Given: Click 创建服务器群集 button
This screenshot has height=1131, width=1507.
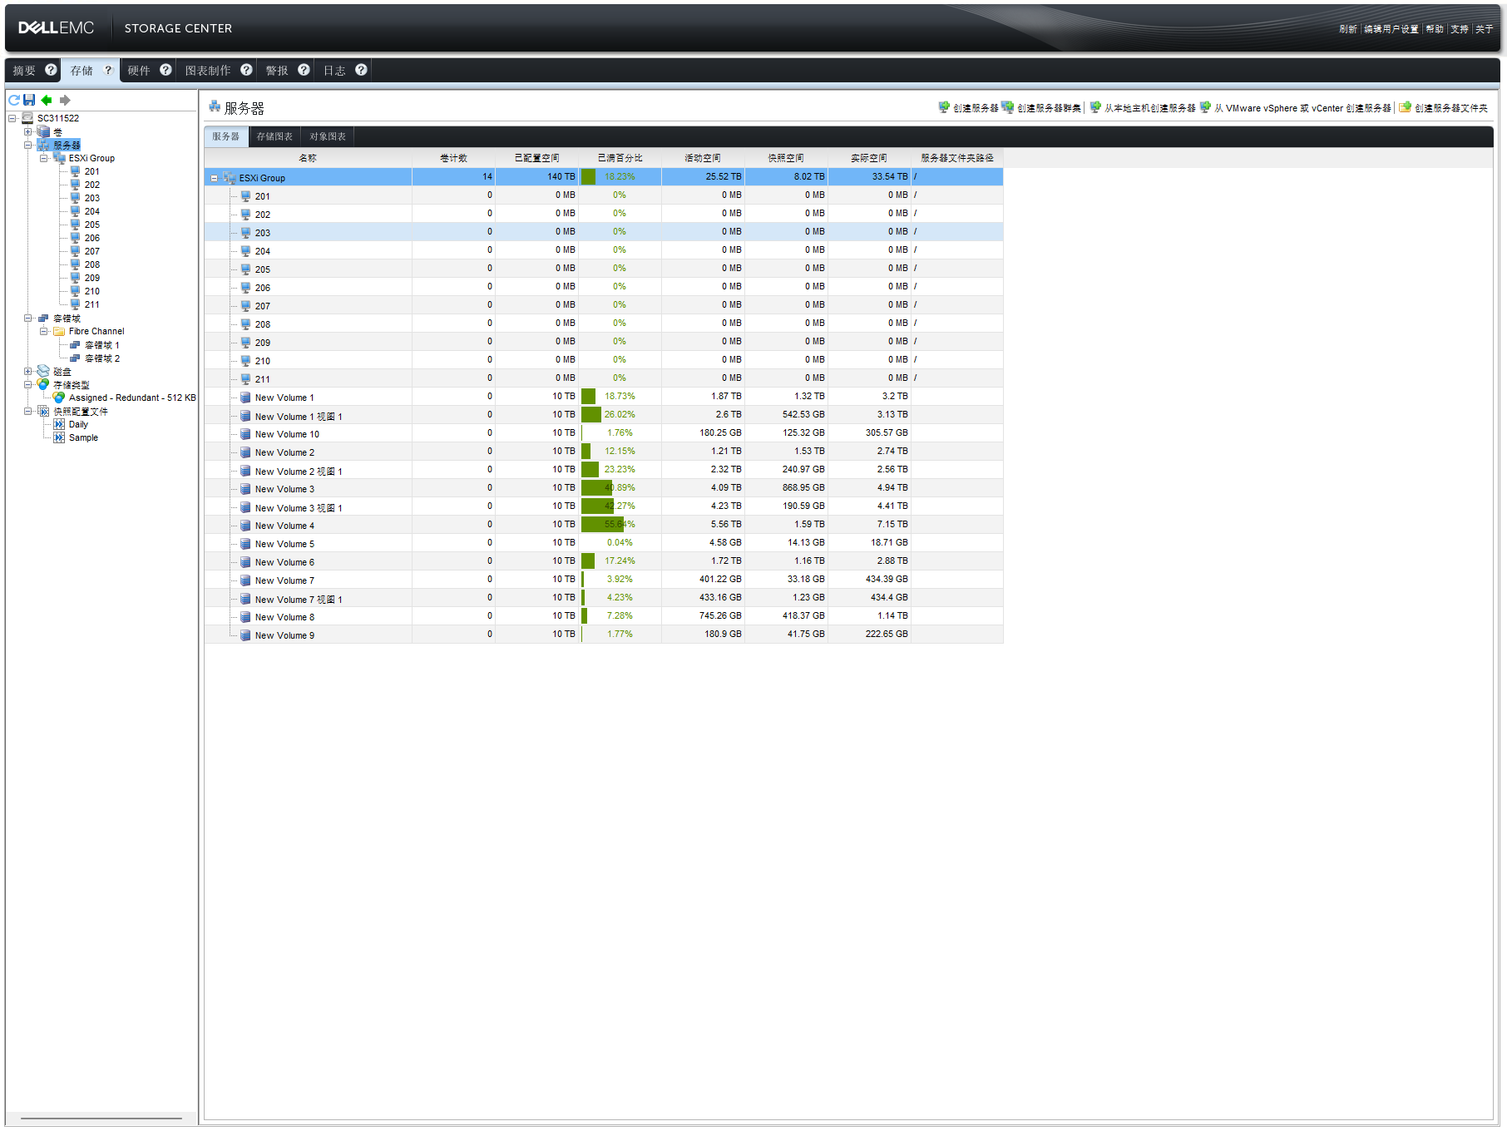Looking at the screenshot, I should coord(1041,108).
